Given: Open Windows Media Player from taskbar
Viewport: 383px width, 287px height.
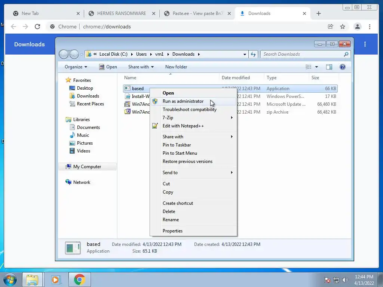Looking at the screenshot, I should coord(55,280).
